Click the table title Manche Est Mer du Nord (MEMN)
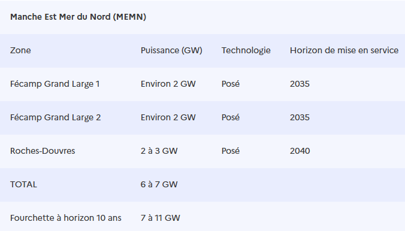405x231 pixels. [78, 17]
